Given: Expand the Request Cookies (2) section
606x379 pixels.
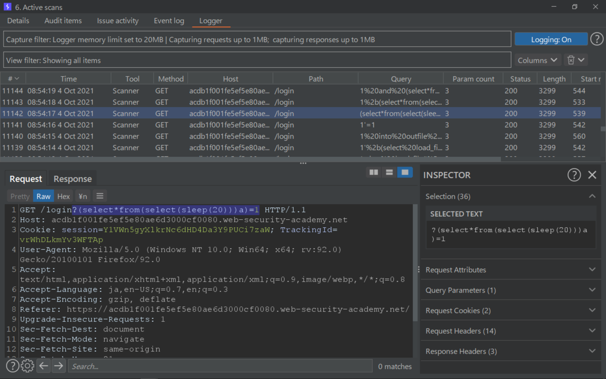Looking at the screenshot, I should point(511,310).
